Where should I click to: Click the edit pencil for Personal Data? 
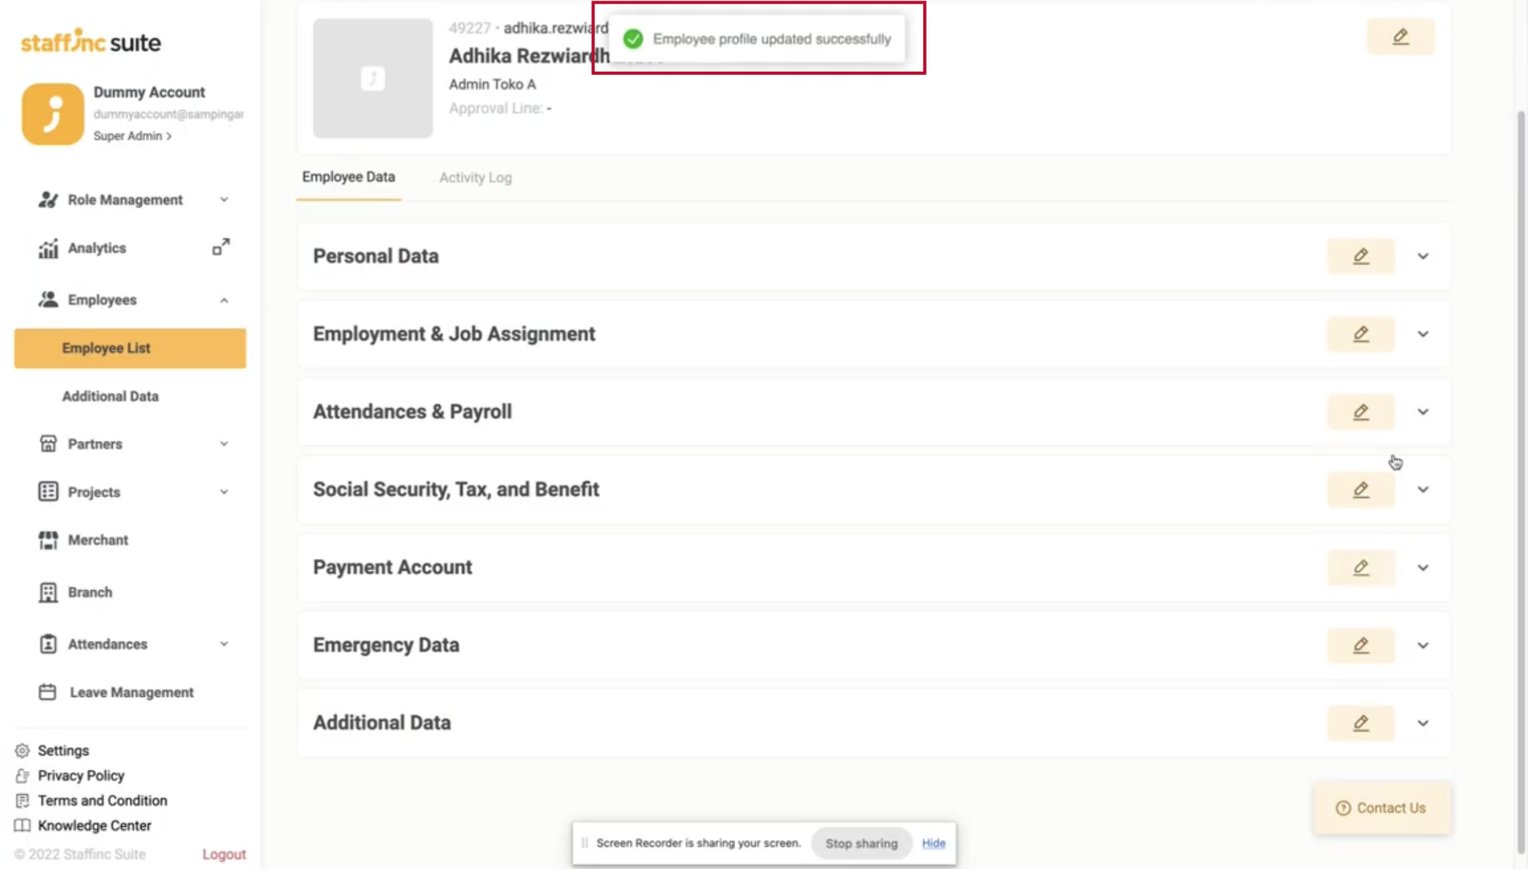coord(1361,256)
